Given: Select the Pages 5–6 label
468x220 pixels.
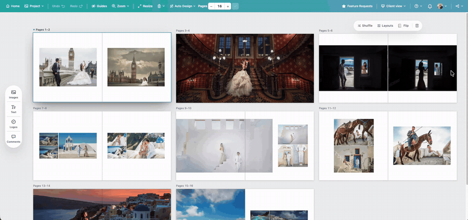Looking at the screenshot, I should tap(326, 30).
